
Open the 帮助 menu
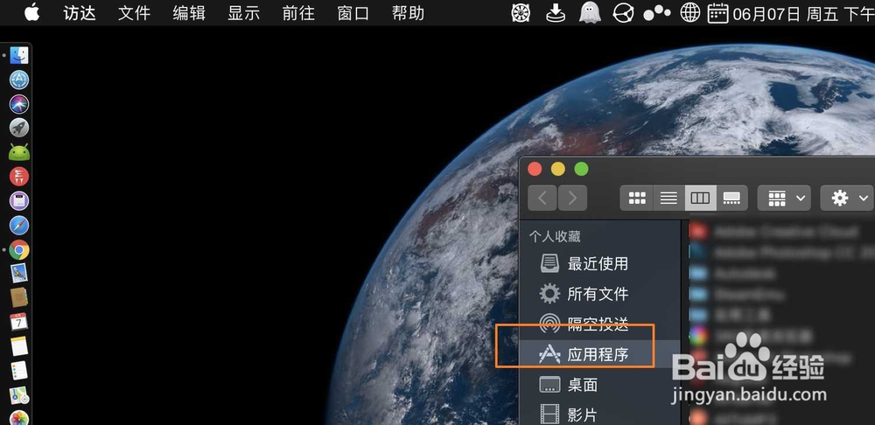click(x=408, y=13)
